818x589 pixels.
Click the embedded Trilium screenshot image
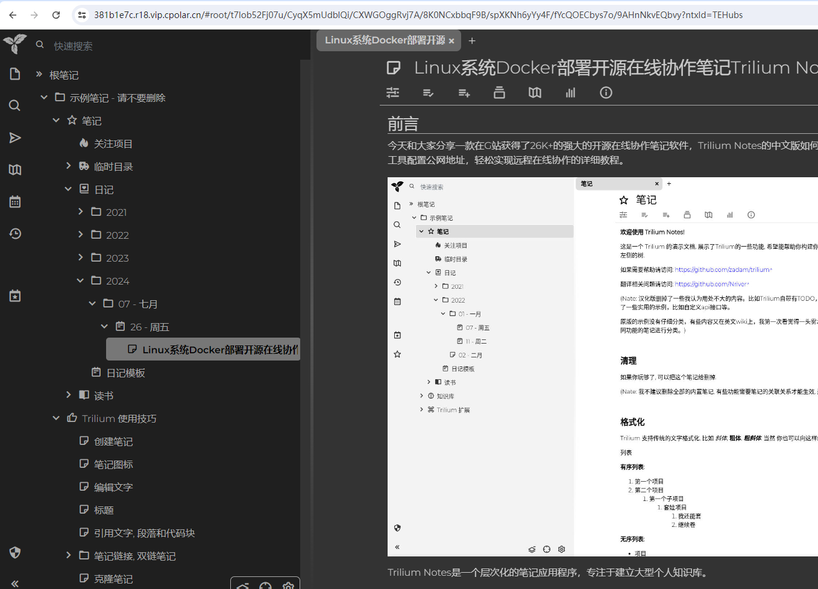(x=603, y=367)
